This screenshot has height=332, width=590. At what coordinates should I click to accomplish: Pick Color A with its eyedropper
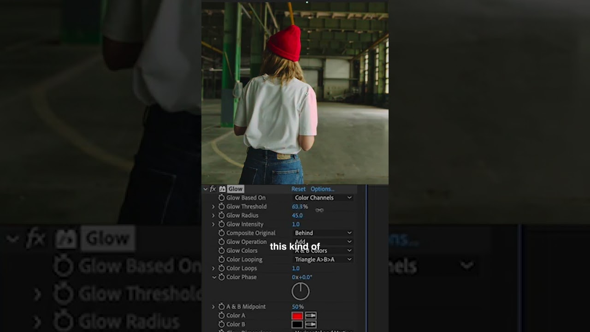tap(311, 316)
